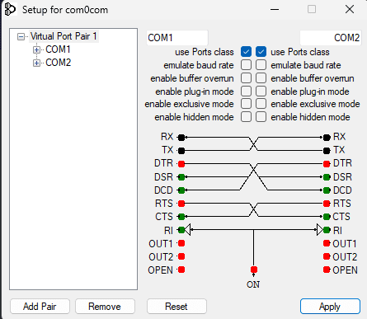The width and height of the screenshot is (367, 319).
Task: Click the com0com app icon in title bar
Action: click(x=10, y=10)
